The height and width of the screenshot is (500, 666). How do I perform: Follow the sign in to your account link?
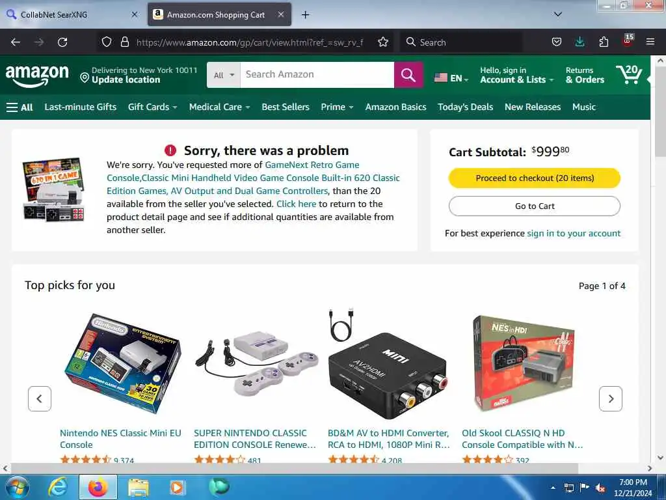tap(574, 234)
